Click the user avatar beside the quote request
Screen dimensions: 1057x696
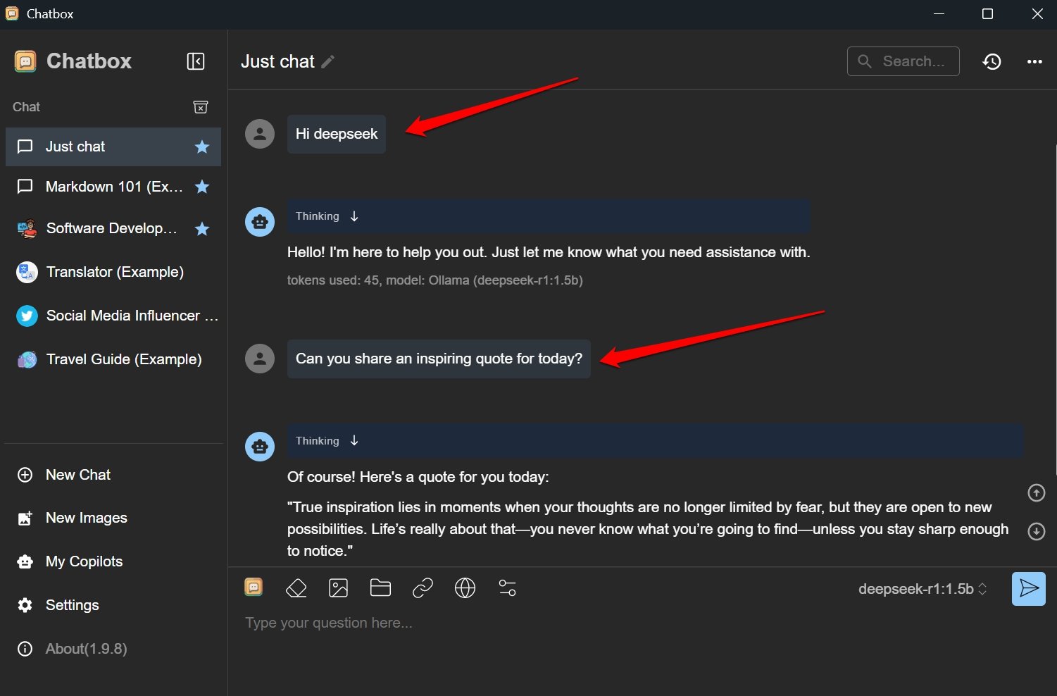click(260, 359)
